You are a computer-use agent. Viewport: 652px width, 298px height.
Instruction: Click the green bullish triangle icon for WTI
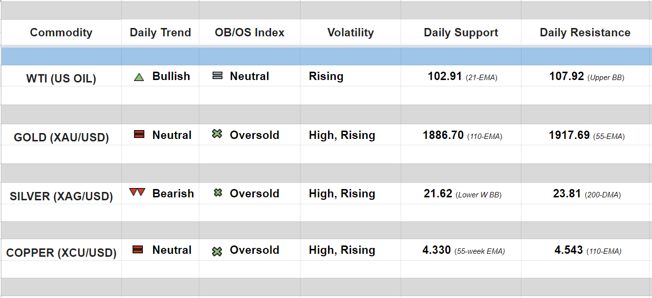[139, 77]
